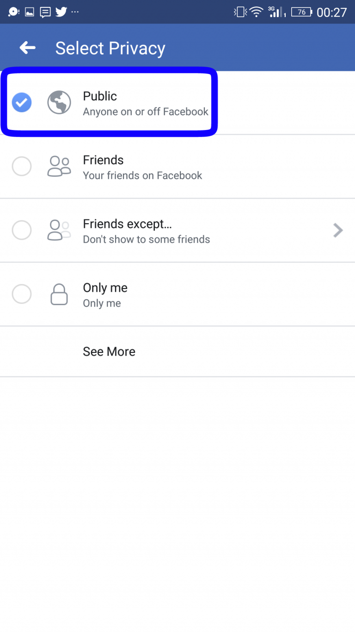
Task: Tap the clock showing 00:27
Action: click(x=333, y=11)
